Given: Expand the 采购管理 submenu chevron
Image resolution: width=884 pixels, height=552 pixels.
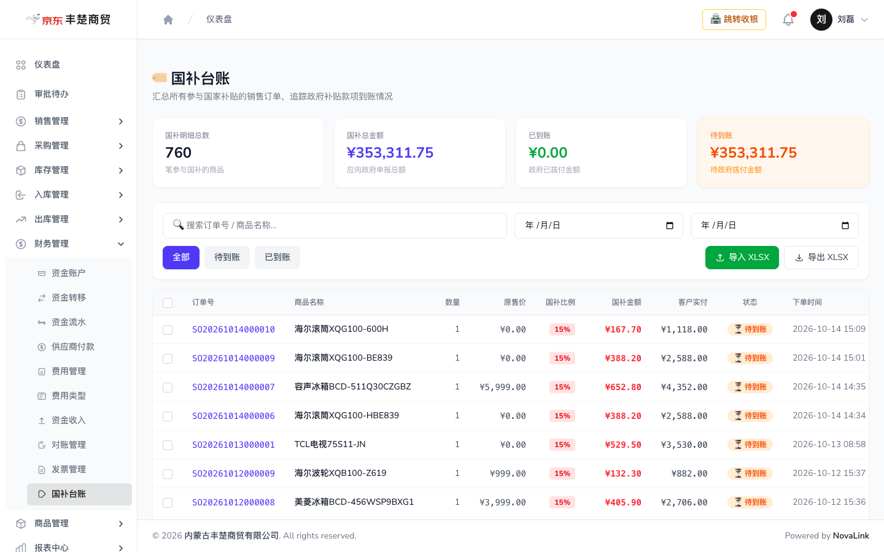Looking at the screenshot, I should [x=121, y=146].
